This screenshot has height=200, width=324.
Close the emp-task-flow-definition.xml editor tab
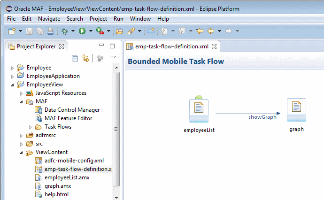(214, 46)
